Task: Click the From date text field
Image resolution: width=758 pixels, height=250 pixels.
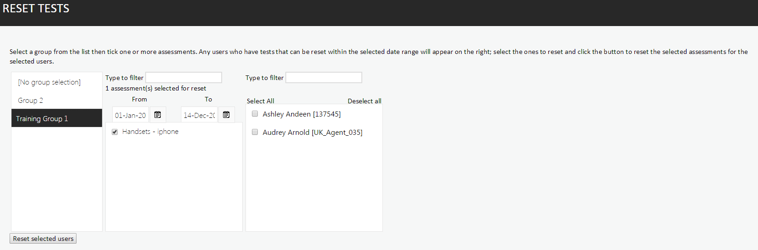Action: click(131, 115)
